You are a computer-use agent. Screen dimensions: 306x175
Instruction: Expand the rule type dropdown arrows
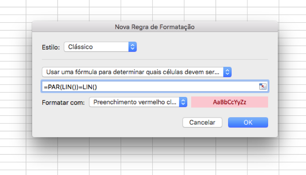click(227, 72)
